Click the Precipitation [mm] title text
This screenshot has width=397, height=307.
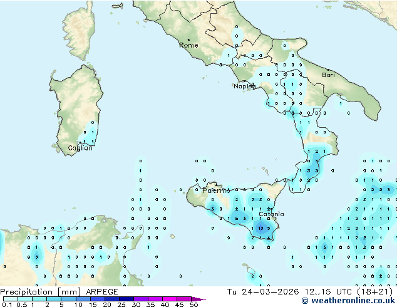41,292
